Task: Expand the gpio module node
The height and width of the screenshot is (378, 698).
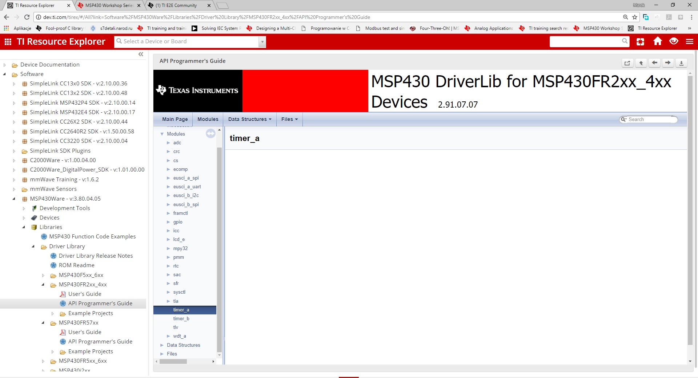Action: [x=168, y=222]
